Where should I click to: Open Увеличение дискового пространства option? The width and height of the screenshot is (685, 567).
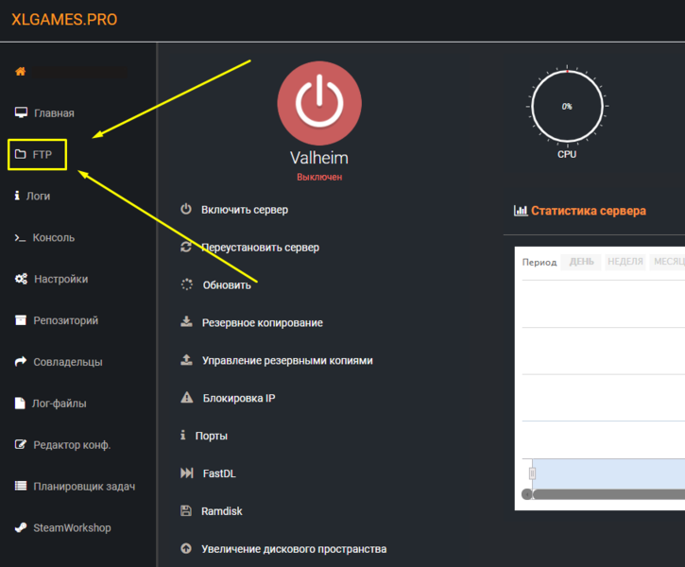293,549
